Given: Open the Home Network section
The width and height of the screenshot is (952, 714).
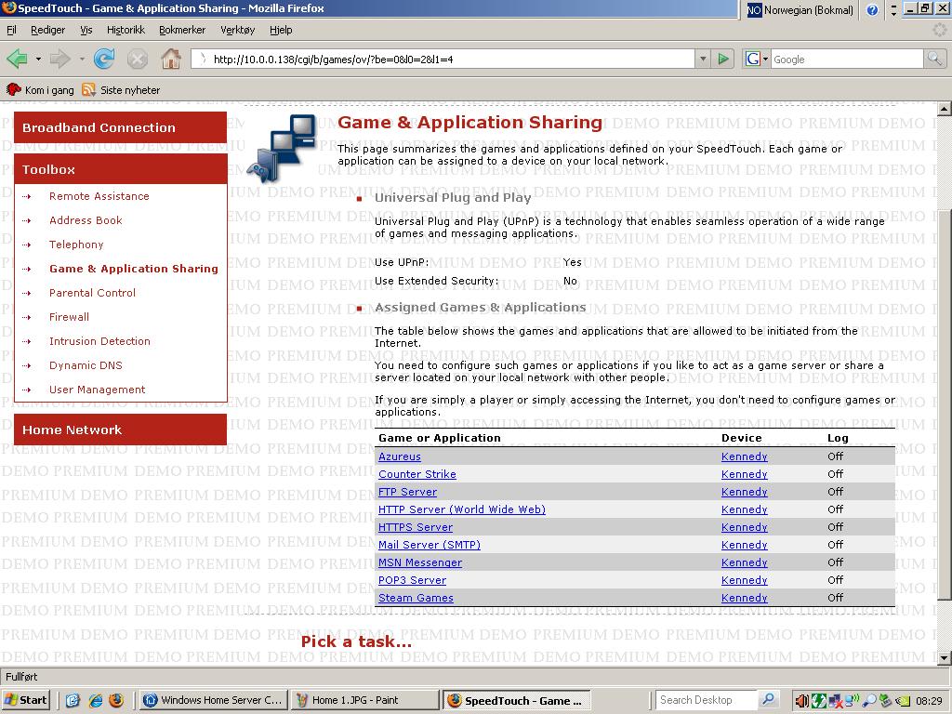Looking at the screenshot, I should (x=120, y=430).
